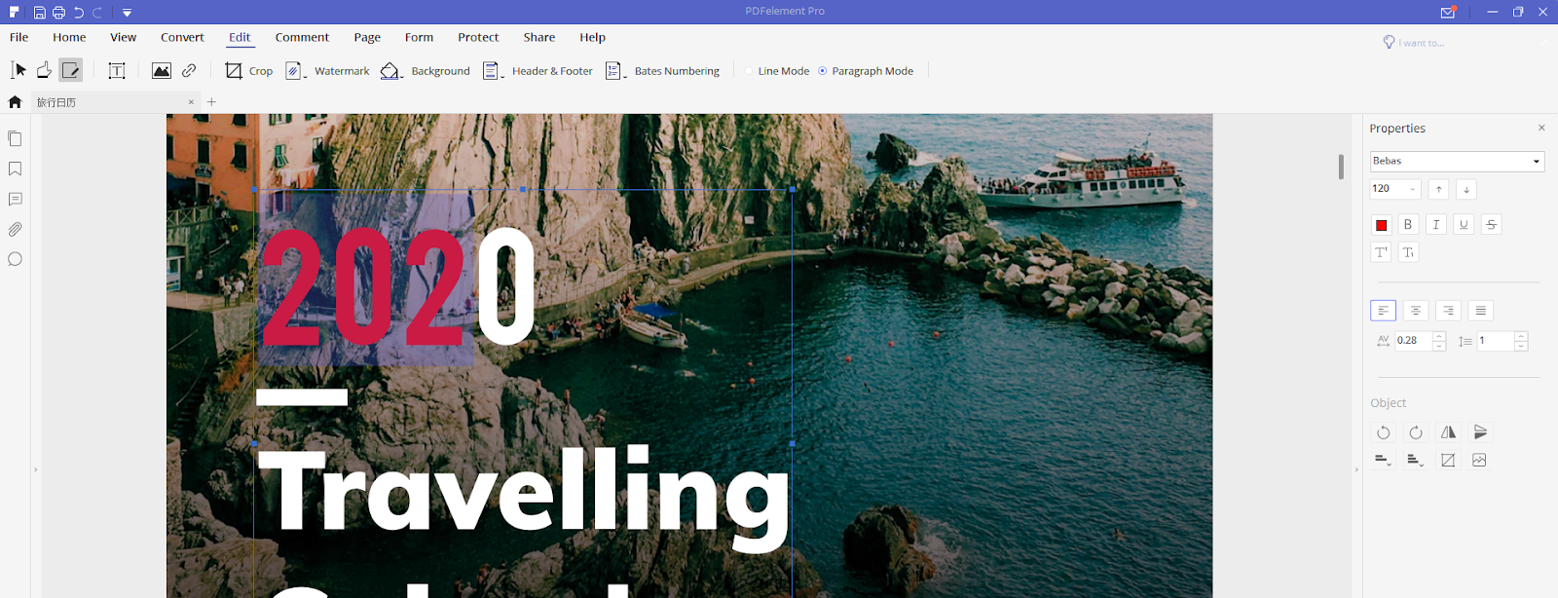Select the Add Text tool

coord(117,70)
